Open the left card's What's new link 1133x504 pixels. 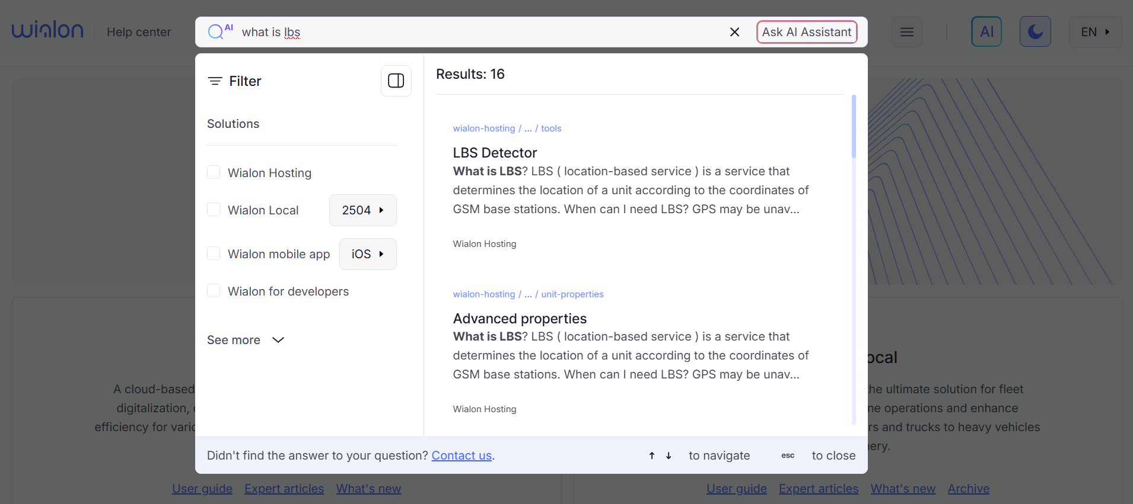[x=368, y=489]
